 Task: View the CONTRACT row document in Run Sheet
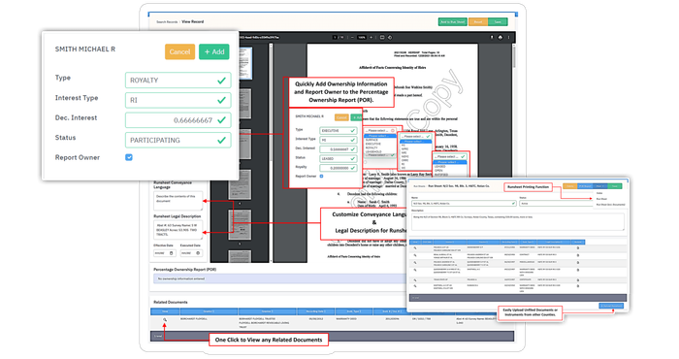pos(415,255)
